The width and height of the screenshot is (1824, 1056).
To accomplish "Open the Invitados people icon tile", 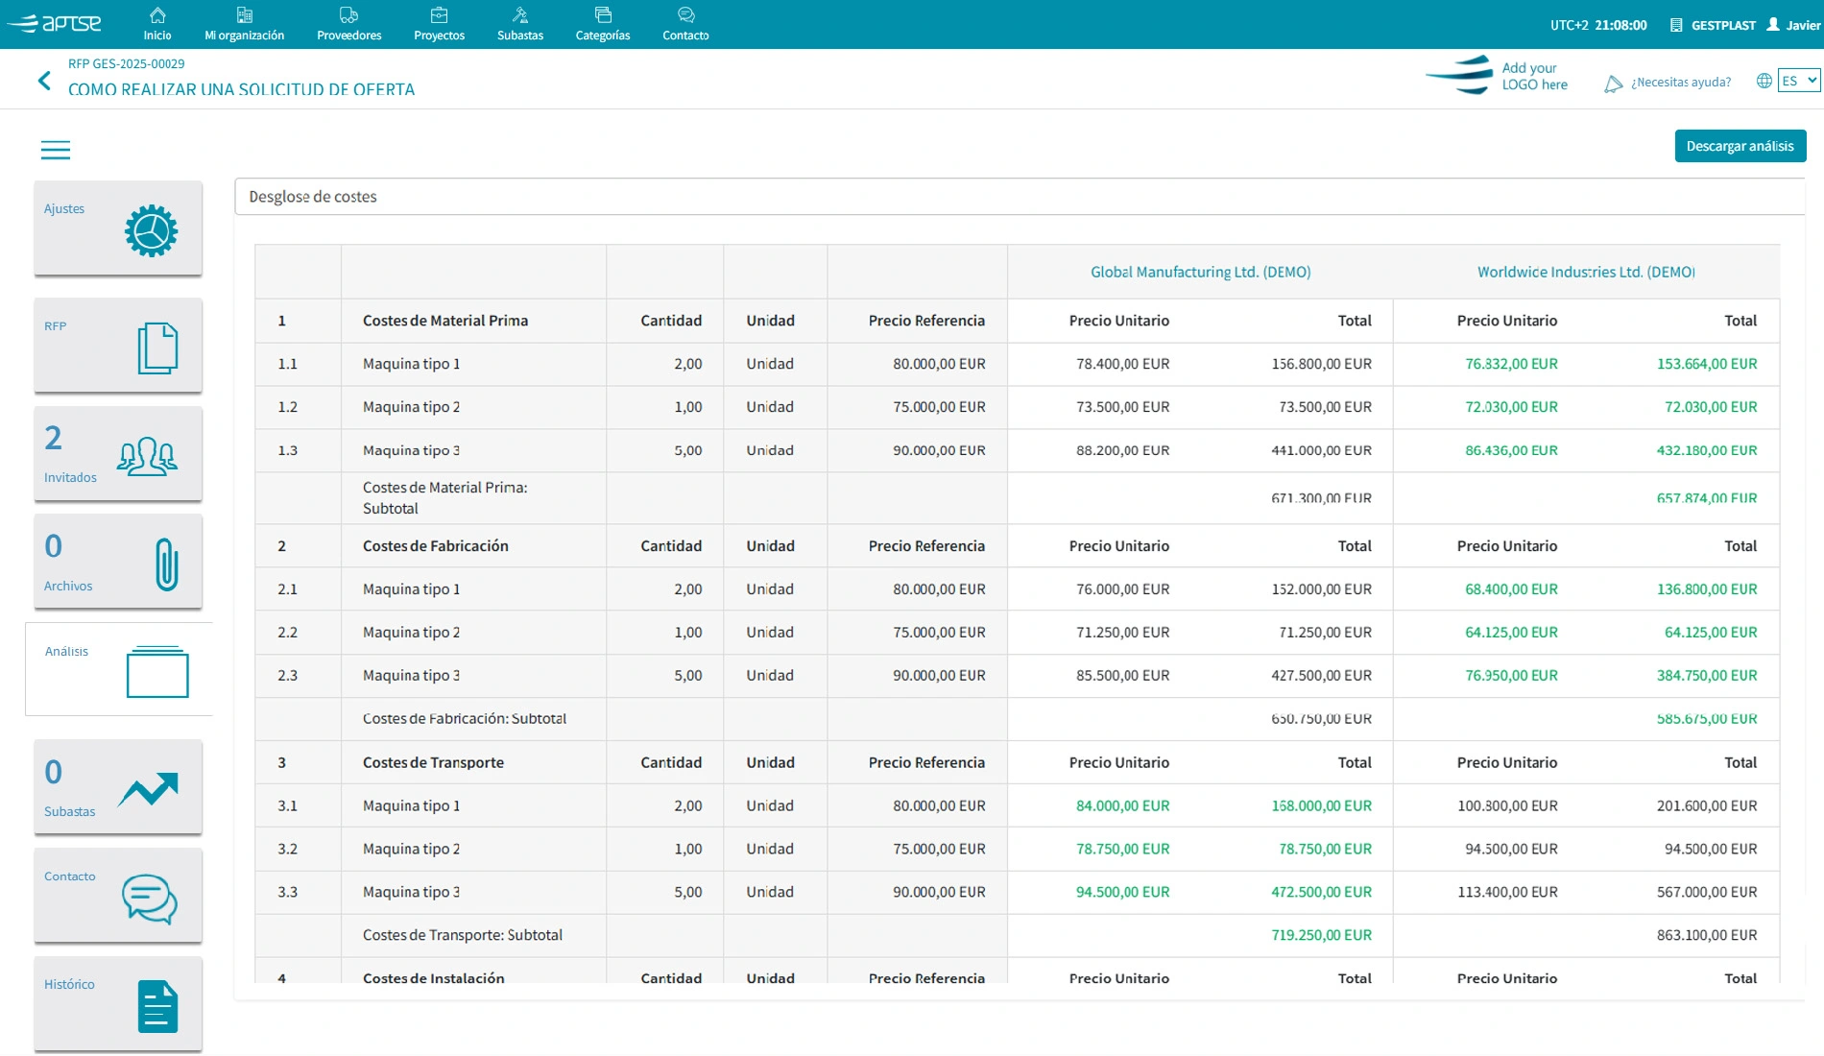I will (x=118, y=454).
